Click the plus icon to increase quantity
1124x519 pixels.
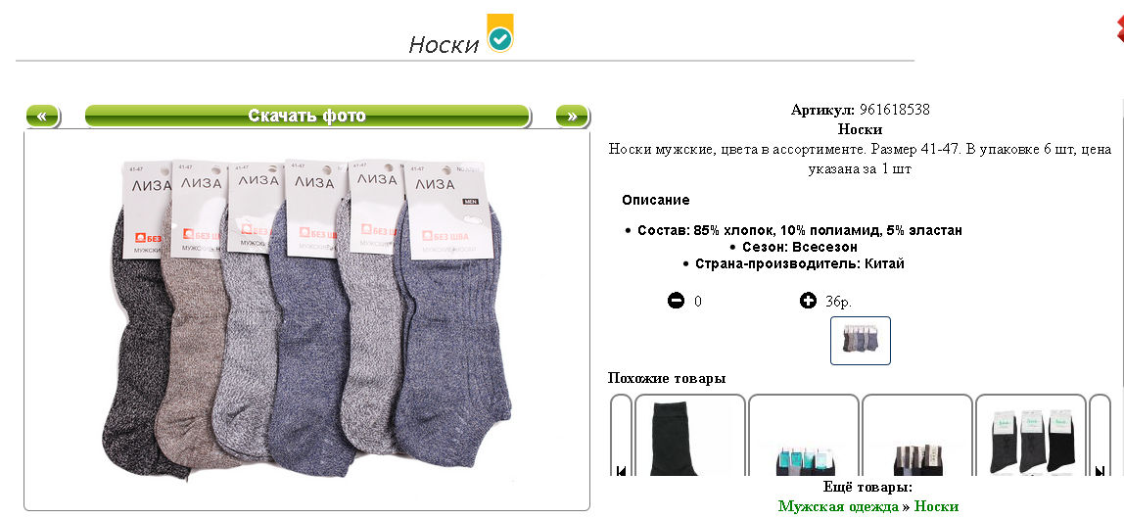click(808, 301)
